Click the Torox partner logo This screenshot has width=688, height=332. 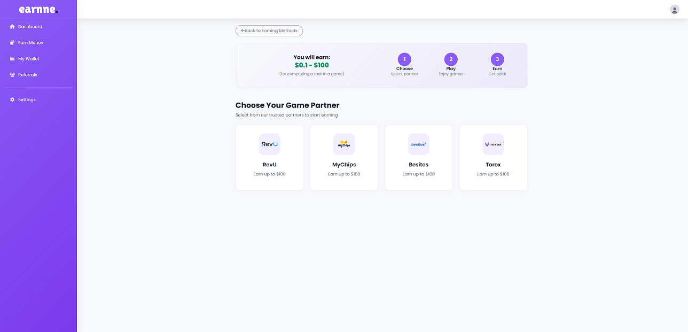(492, 144)
